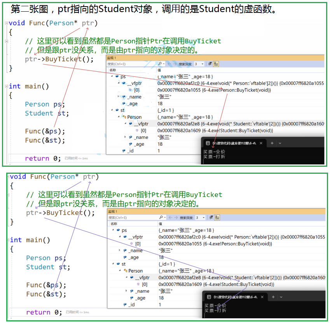
Task: Click the search magnifier in lower Watch window
Action: tap(161, 217)
